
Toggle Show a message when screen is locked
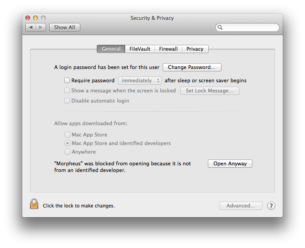tap(67, 91)
